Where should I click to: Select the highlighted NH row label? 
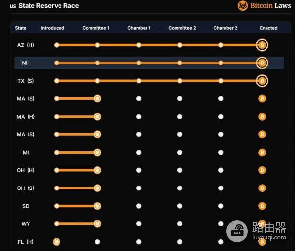pyautogui.click(x=26, y=63)
